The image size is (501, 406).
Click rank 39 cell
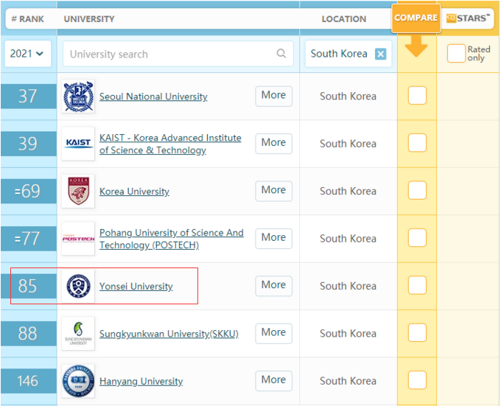coord(28,144)
